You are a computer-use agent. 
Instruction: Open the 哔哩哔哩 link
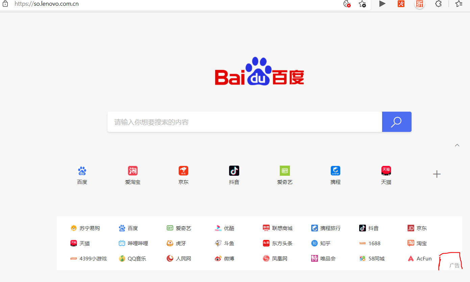[133, 243]
